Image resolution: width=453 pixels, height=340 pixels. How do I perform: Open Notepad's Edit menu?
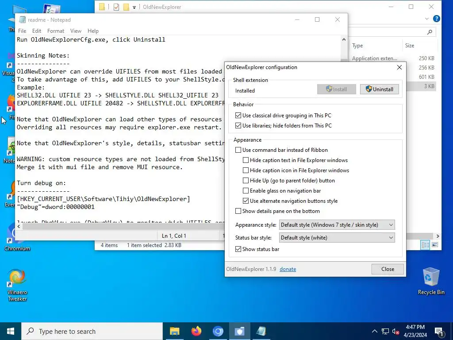tap(36, 31)
